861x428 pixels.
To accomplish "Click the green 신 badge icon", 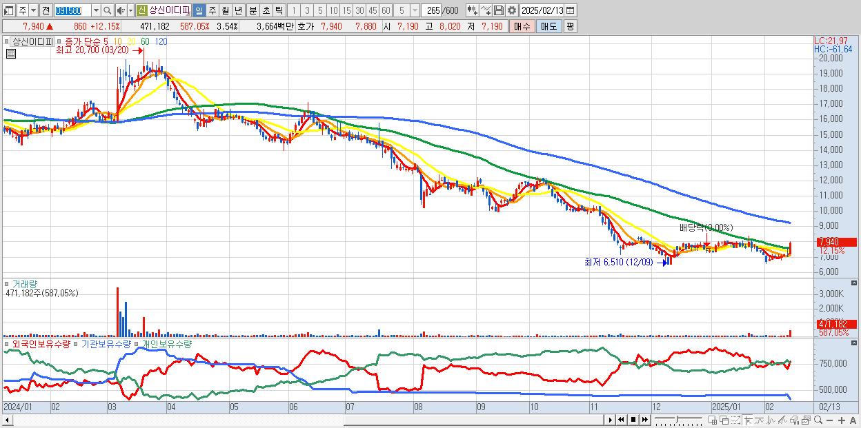I will click(141, 10).
